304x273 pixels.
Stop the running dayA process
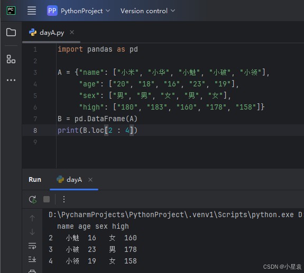(47, 199)
